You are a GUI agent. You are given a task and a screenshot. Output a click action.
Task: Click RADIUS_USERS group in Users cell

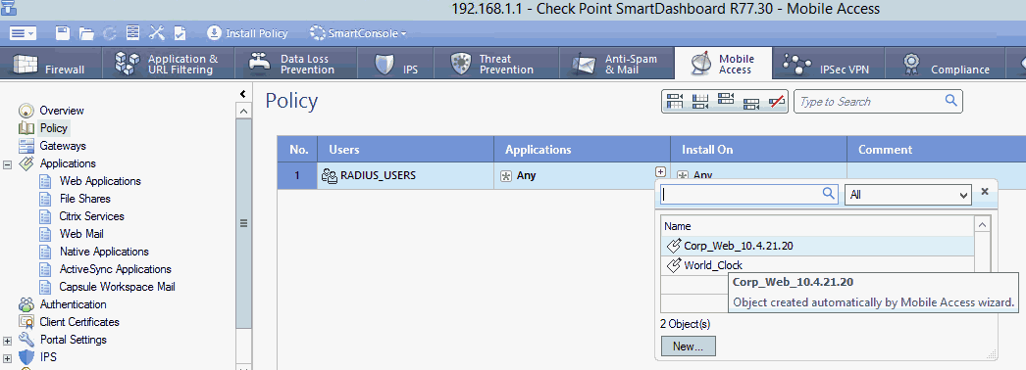coord(369,175)
